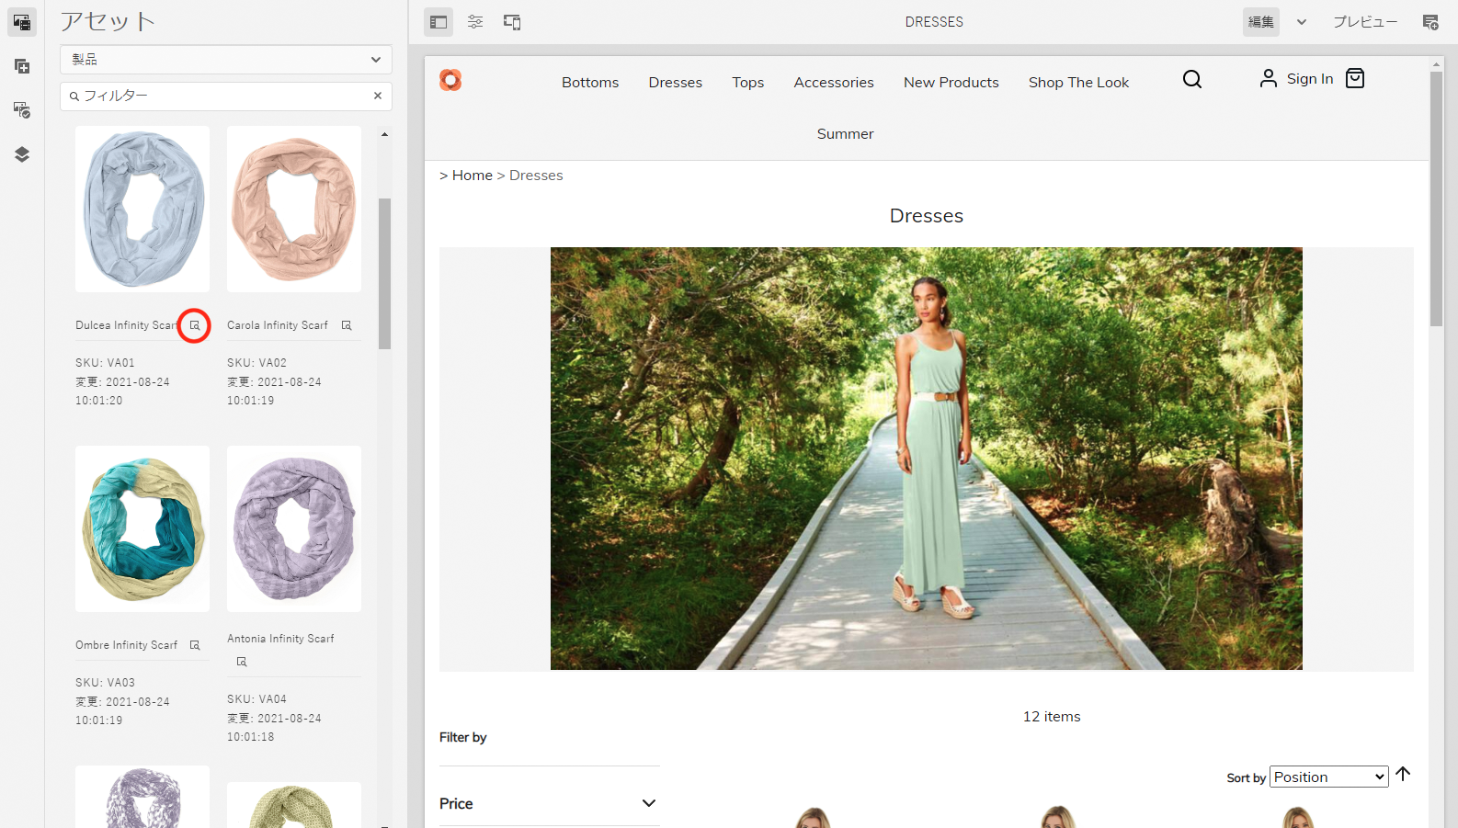Select the Dulcea Infinity Scarf thumbnail

coord(142,210)
